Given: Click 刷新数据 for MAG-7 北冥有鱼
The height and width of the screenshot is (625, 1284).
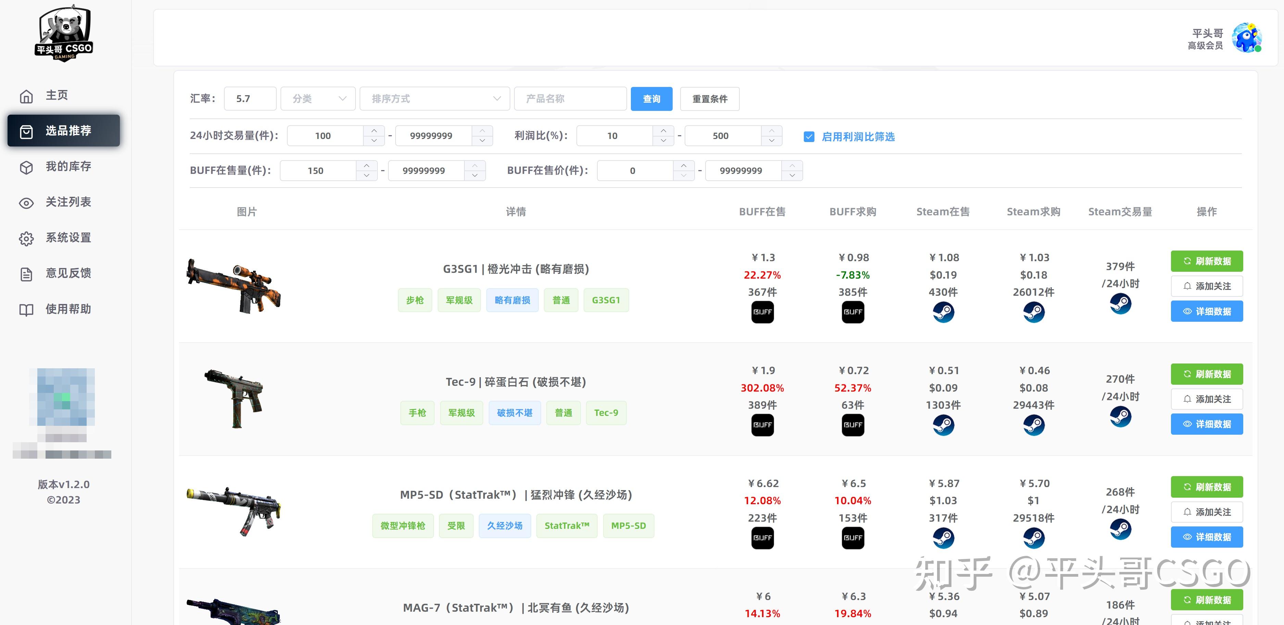Looking at the screenshot, I should tap(1207, 600).
